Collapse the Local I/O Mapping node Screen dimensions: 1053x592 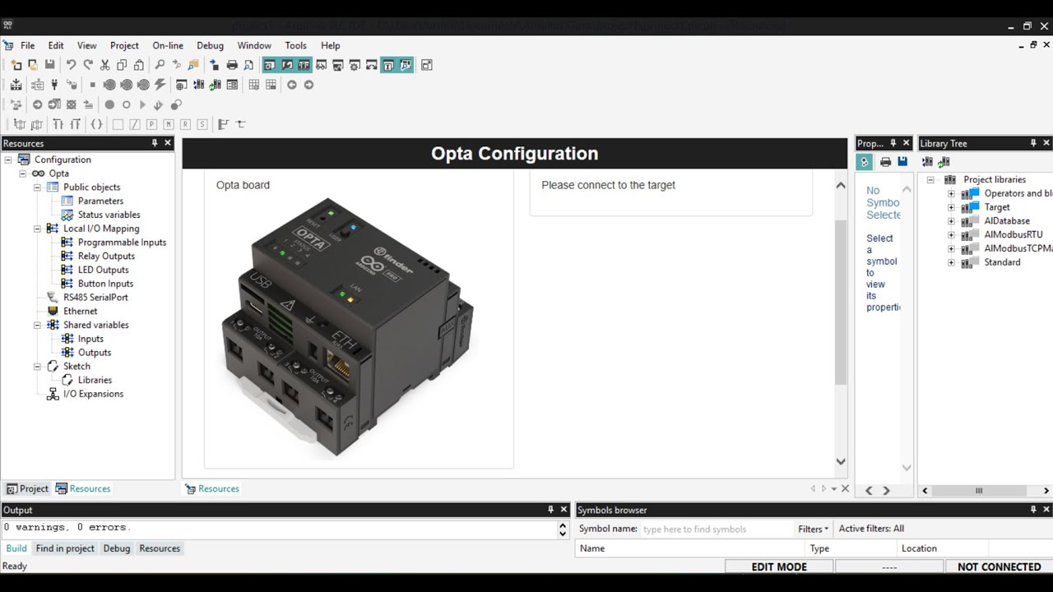pos(37,229)
